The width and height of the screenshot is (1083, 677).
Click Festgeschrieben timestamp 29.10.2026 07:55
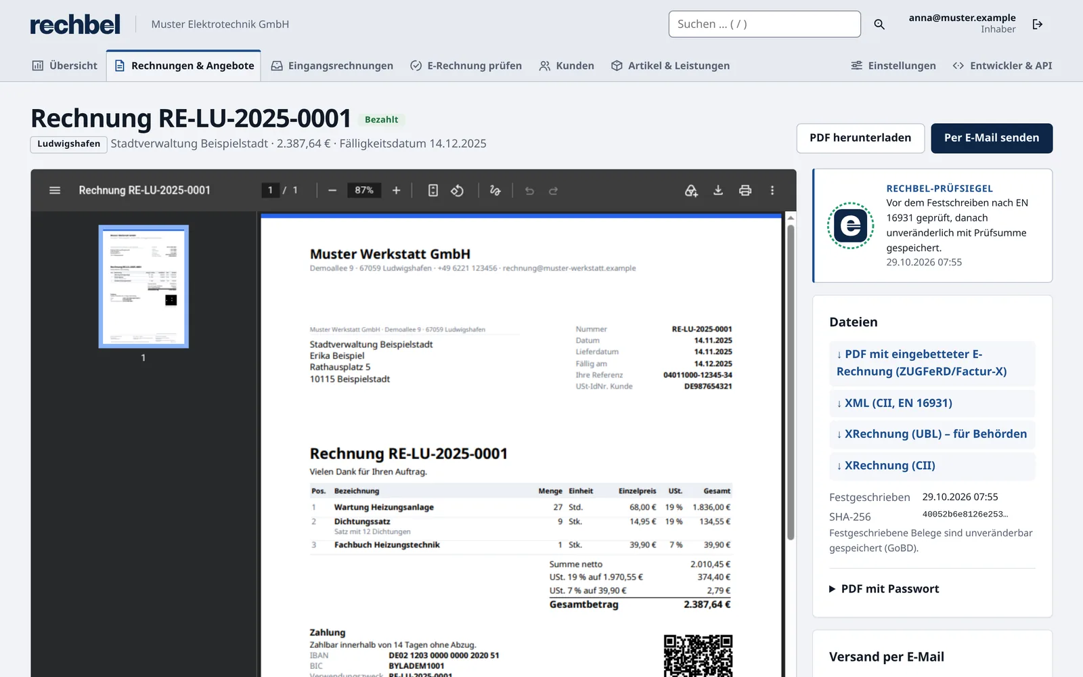pos(960,497)
